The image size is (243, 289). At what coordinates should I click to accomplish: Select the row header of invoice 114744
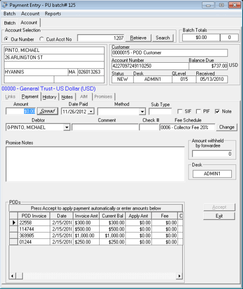[14, 229]
